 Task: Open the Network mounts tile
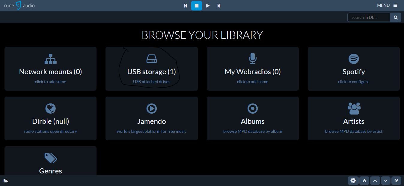coord(50,69)
